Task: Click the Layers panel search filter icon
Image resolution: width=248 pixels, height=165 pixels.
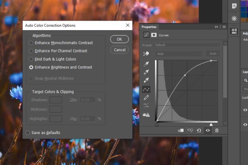Action: pyautogui.click(x=246, y=80)
